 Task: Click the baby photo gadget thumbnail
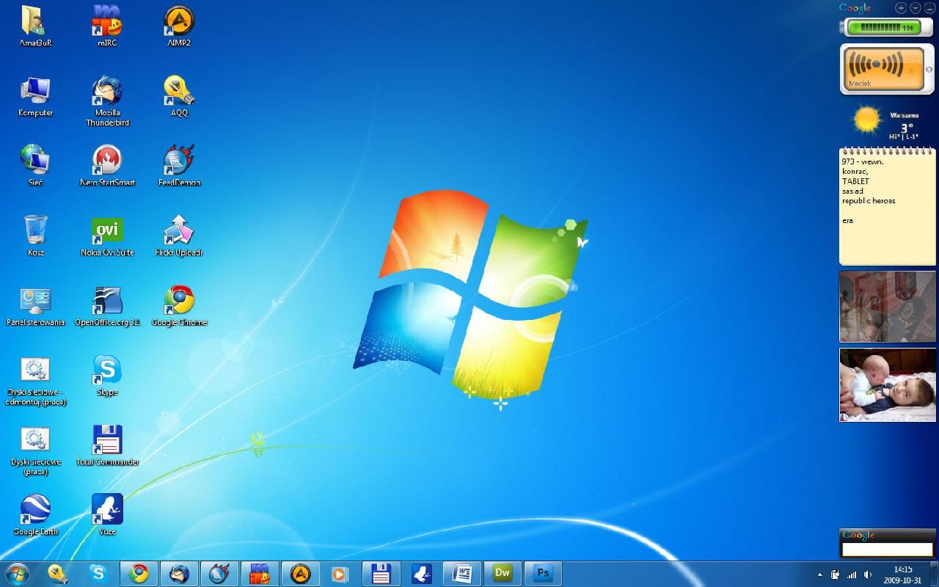tap(888, 385)
